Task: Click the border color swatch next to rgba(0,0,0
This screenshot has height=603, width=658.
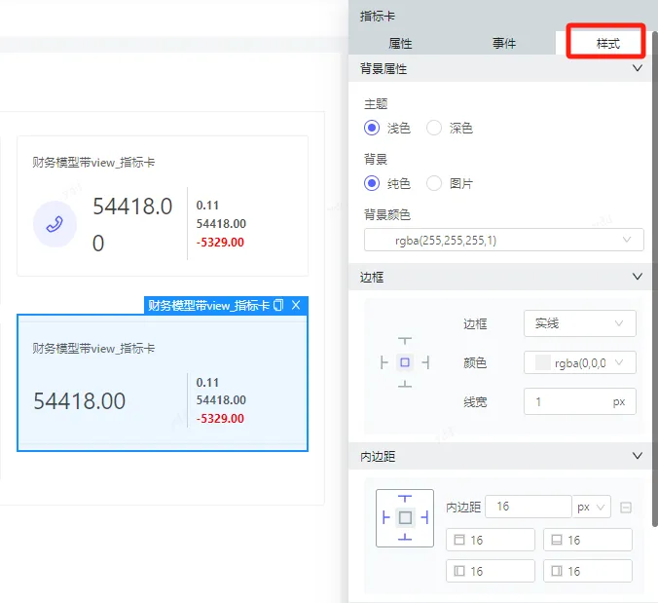Action: click(x=542, y=362)
